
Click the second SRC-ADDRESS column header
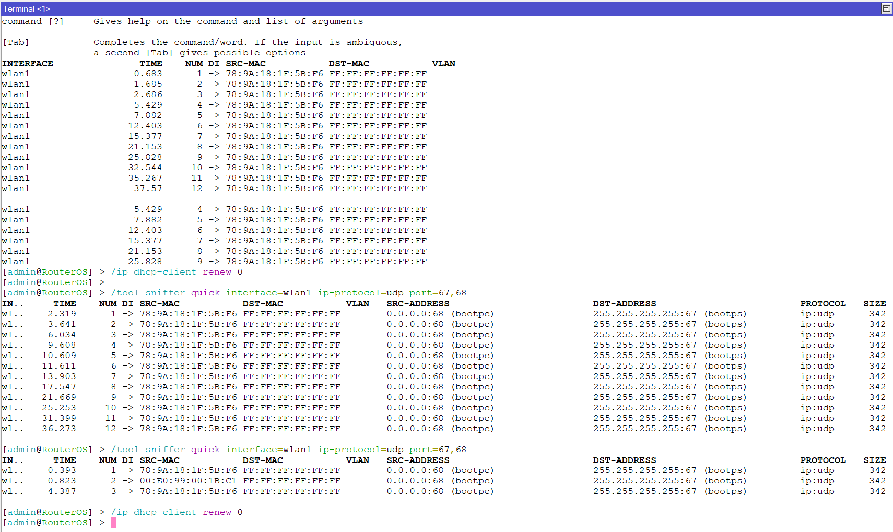pyautogui.click(x=418, y=460)
